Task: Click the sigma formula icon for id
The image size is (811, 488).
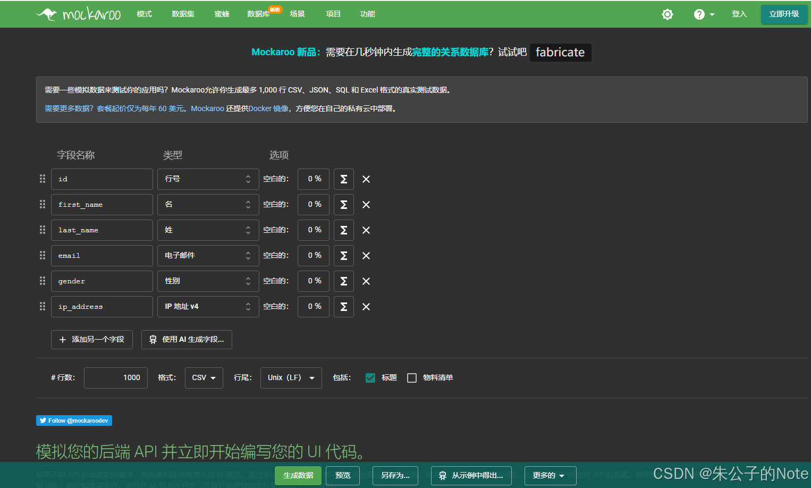Action: (344, 179)
